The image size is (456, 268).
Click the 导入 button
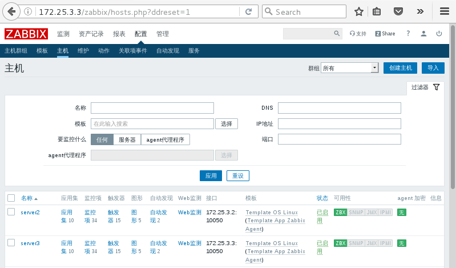433,68
